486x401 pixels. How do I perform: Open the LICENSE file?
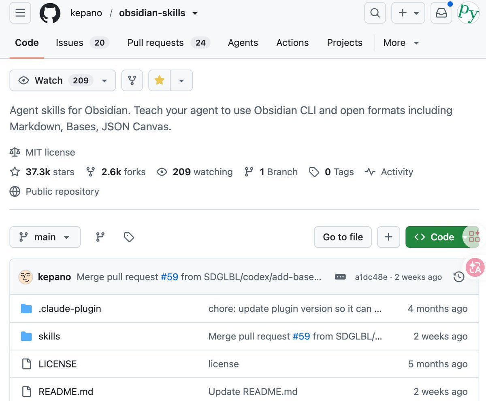pos(58,364)
